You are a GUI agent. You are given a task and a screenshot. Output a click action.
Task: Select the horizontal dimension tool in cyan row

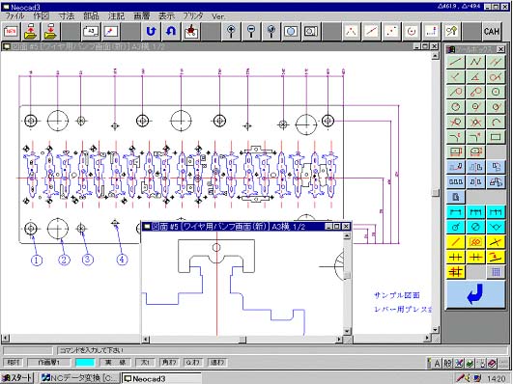[x=455, y=212]
